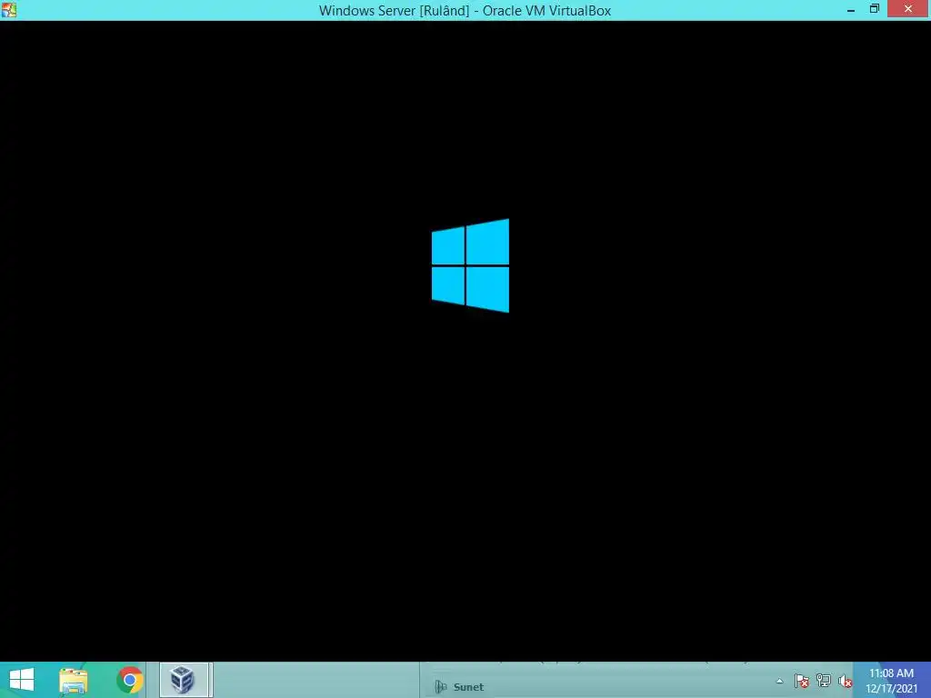This screenshot has width=931, height=698.
Task: Restore down the VirtualBox window
Action: coord(874,9)
